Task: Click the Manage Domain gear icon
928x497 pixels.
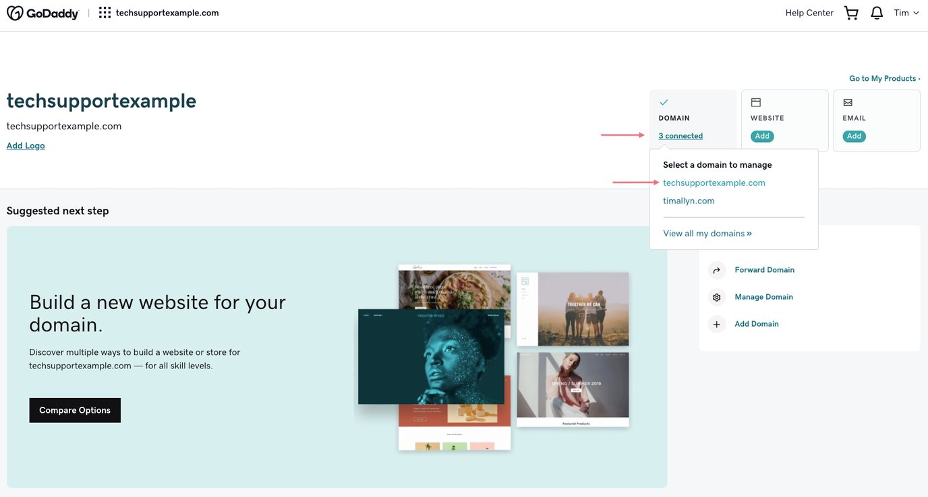Action: (716, 297)
